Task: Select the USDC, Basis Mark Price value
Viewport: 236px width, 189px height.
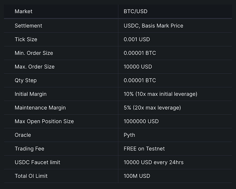Action: pos(153,26)
